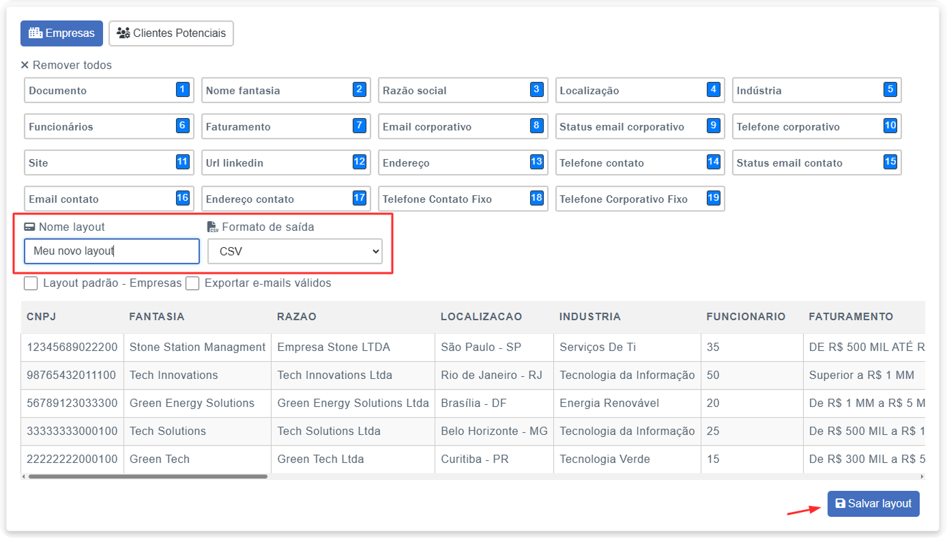Select the Site field chip
The image size is (947, 538).
[x=109, y=162]
